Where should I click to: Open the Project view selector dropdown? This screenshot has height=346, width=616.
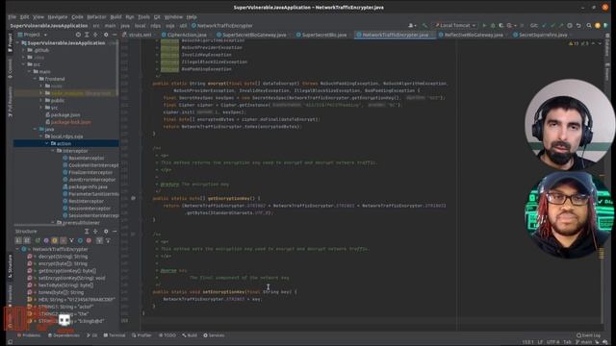tap(33, 35)
